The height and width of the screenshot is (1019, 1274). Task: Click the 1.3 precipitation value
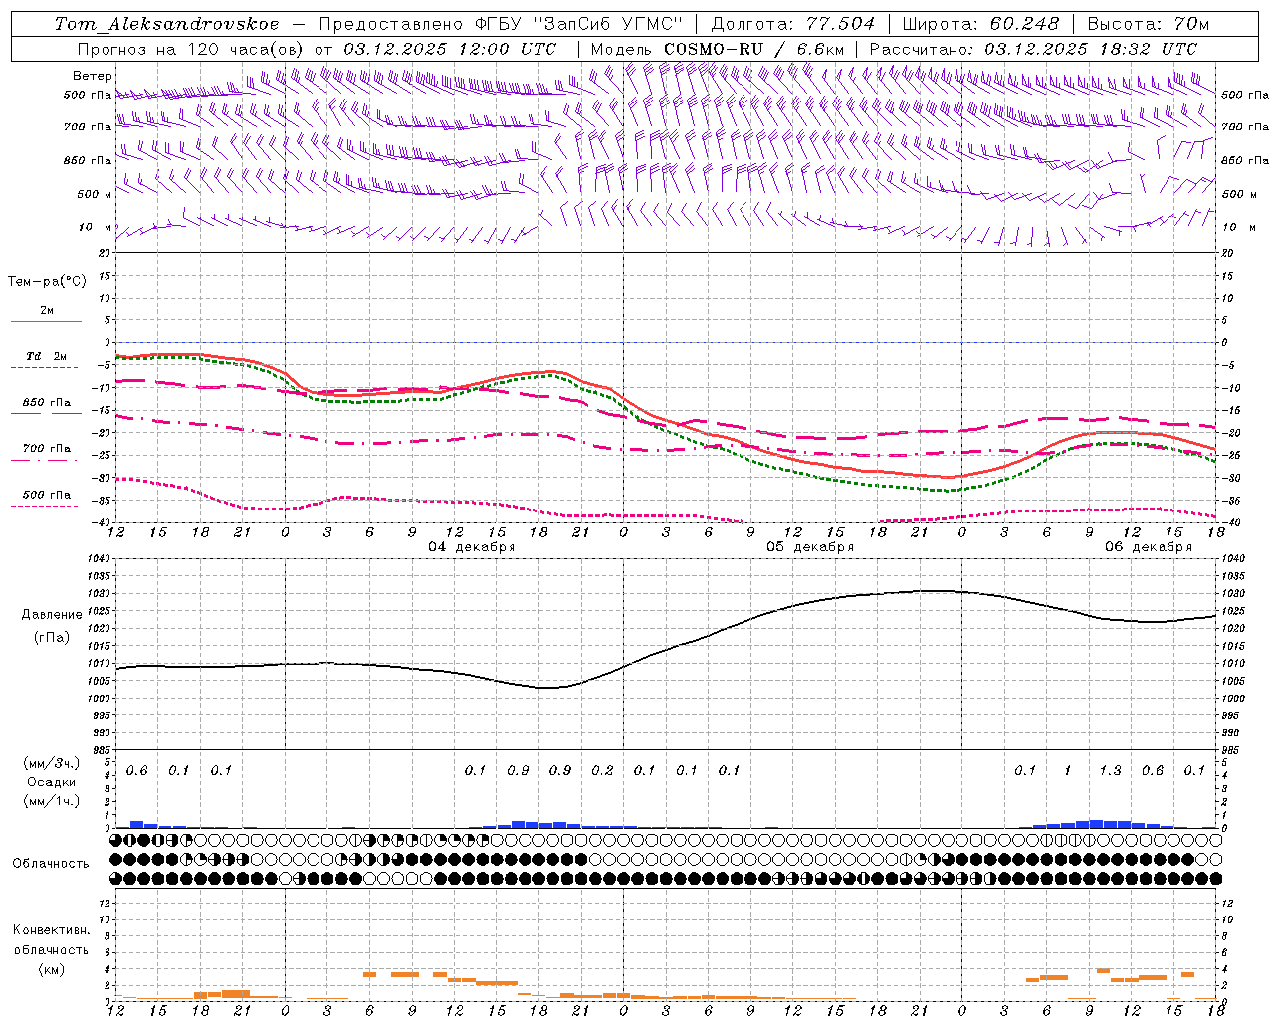point(1110,770)
